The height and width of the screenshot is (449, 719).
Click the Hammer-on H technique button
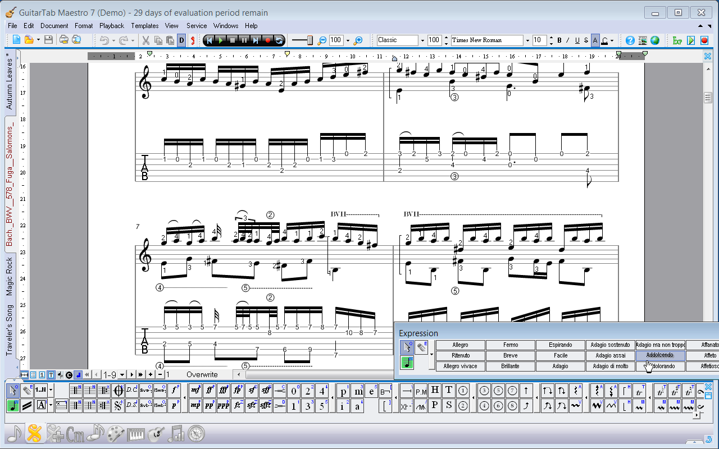[x=435, y=390]
